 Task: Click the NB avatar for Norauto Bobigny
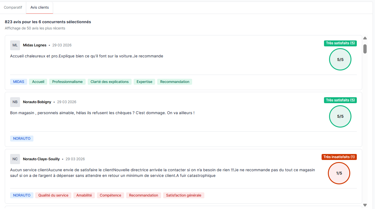click(15, 102)
